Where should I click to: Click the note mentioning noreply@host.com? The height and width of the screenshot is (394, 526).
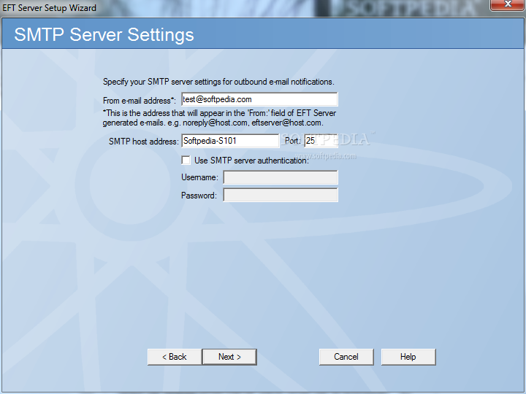pyautogui.click(x=219, y=118)
